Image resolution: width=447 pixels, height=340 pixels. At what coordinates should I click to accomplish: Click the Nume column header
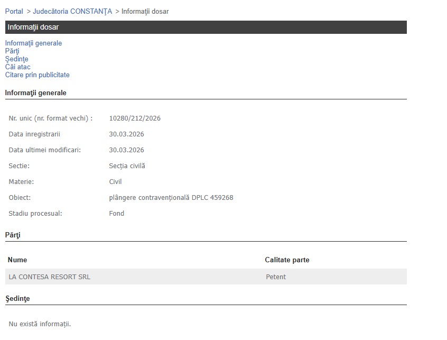click(17, 260)
